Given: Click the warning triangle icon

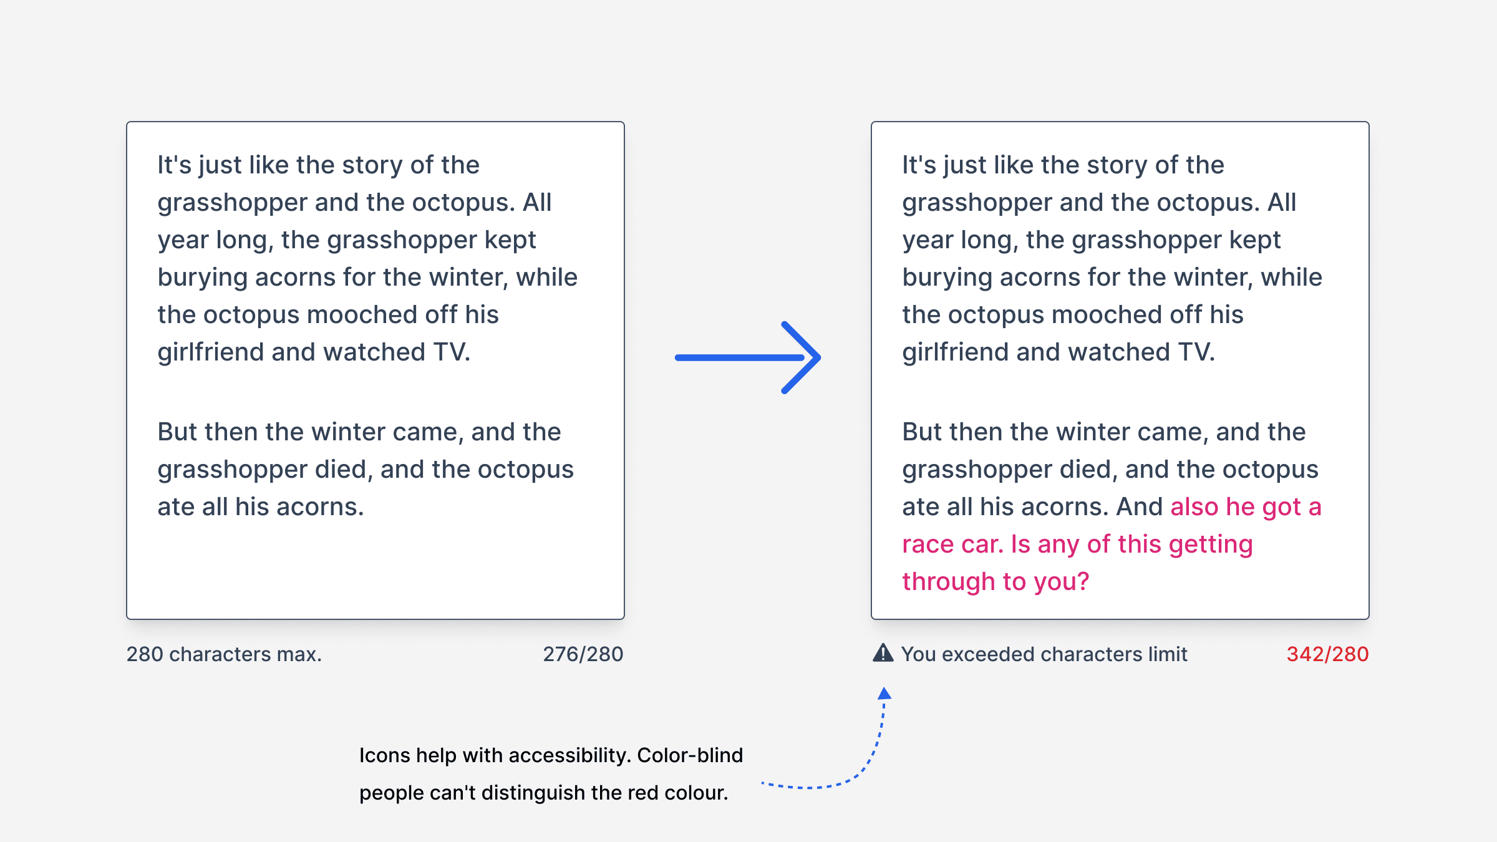Looking at the screenshot, I should 883,652.
